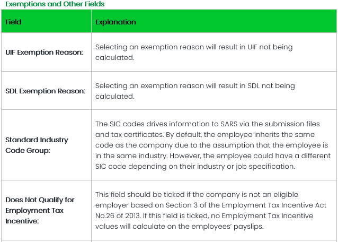Image resolution: width=338 pixels, height=242 pixels.
Task: Select the 'SDL Exemption Reason:' field label
Action: (45, 91)
